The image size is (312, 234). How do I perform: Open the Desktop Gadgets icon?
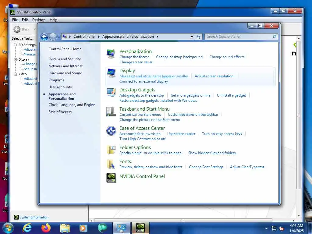pyautogui.click(x=111, y=92)
